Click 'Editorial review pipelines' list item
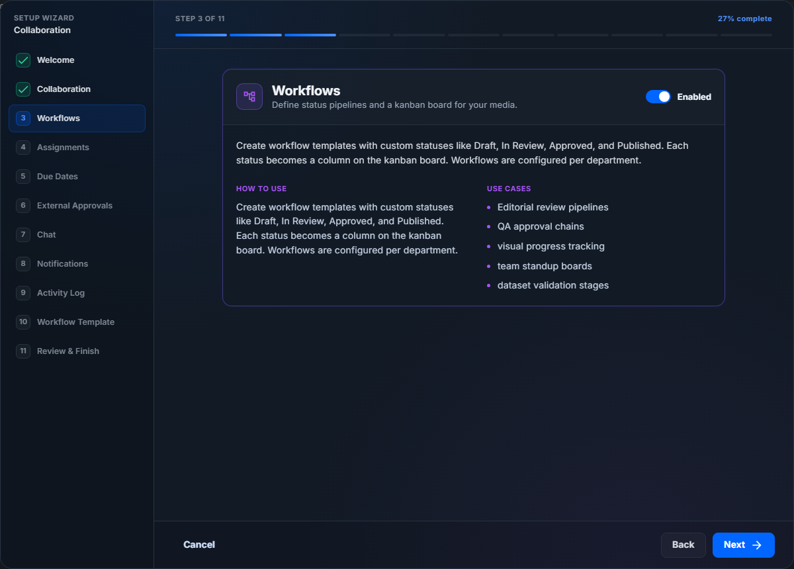This screenshot has height=569, width=794. coord(553,207)
